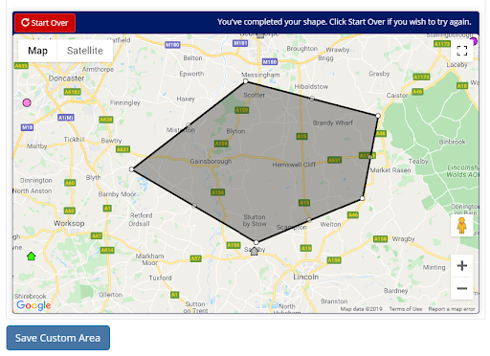Switch to Satellite view tab
The height and width of the screenshot is (356, 490).
point(85,51)
